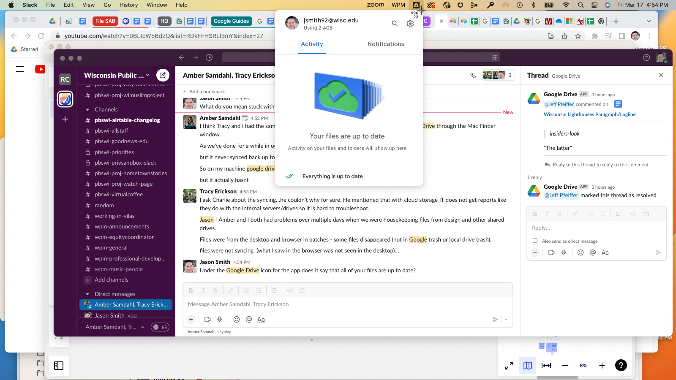Screen dimensions: 676x380
Task: Add ordered list in main composer
Action: point(246,290)
